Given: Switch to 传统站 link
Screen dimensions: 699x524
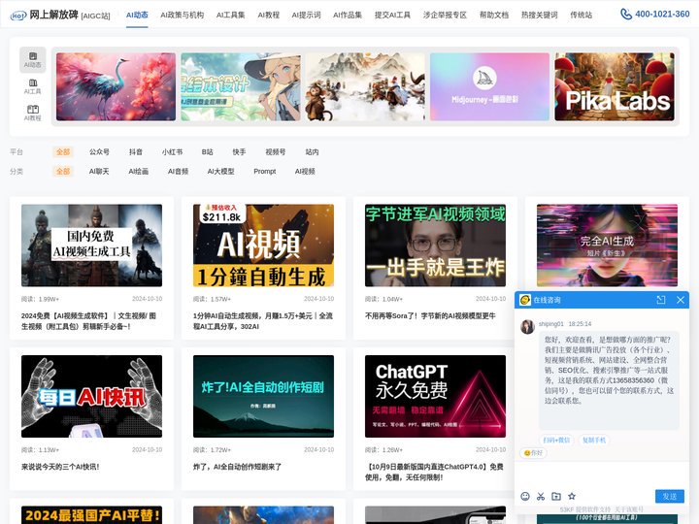Looking at the screenshot, I should (x=581, y=16).
